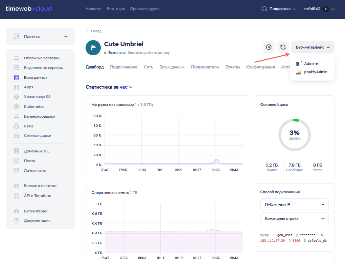Image resolution: width=345 pixels, height=262 pixels.
Task: Open the Командная строка dropdown
Action: click(294, 219)
